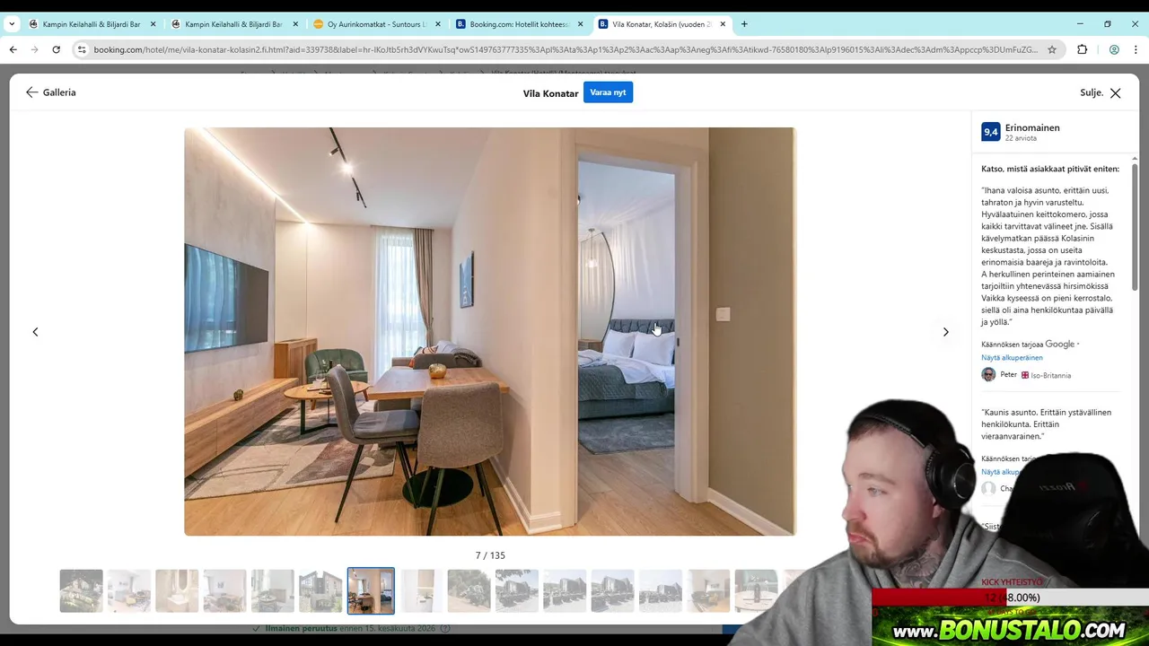Close the Oy Aurinkomatkat tab

(x=438, y=24)
